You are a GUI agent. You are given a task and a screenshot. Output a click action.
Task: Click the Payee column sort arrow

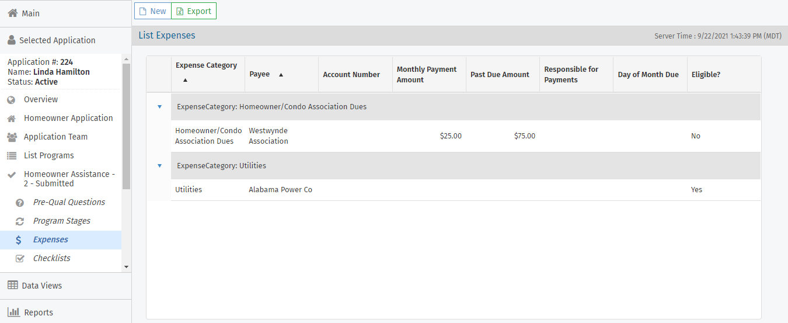pos(281,75)
